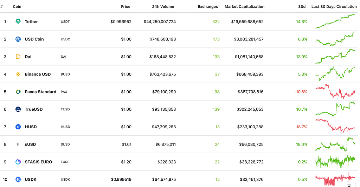
Task: Open the Tether coin name link
Action: tap(31, 22)
